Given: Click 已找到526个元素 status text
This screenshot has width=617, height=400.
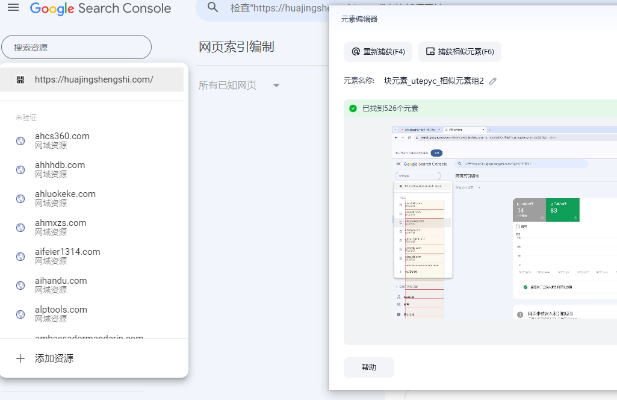Looking at the screenshot, I should pos(390,108).
